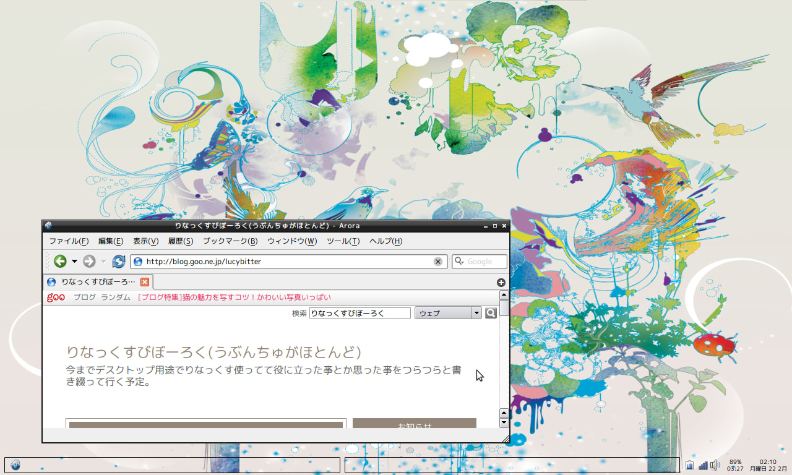792x475 pixels.
Task: Click the ランダム link
Action: (116, 297)
